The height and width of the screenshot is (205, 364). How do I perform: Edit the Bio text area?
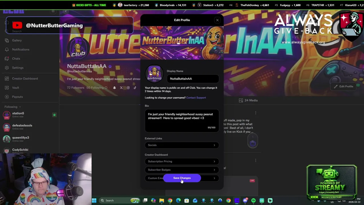coord(182,120)
